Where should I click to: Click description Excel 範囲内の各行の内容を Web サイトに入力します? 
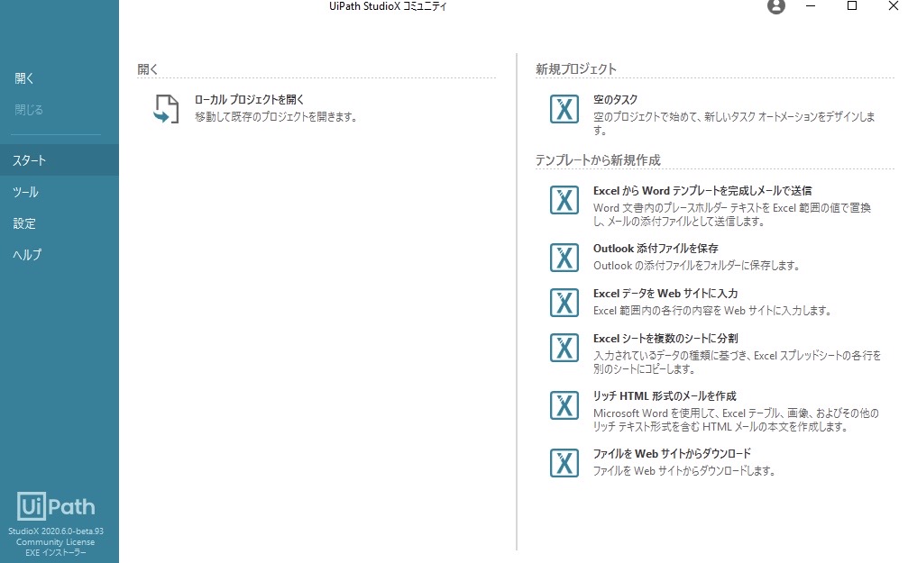(712, 311)
